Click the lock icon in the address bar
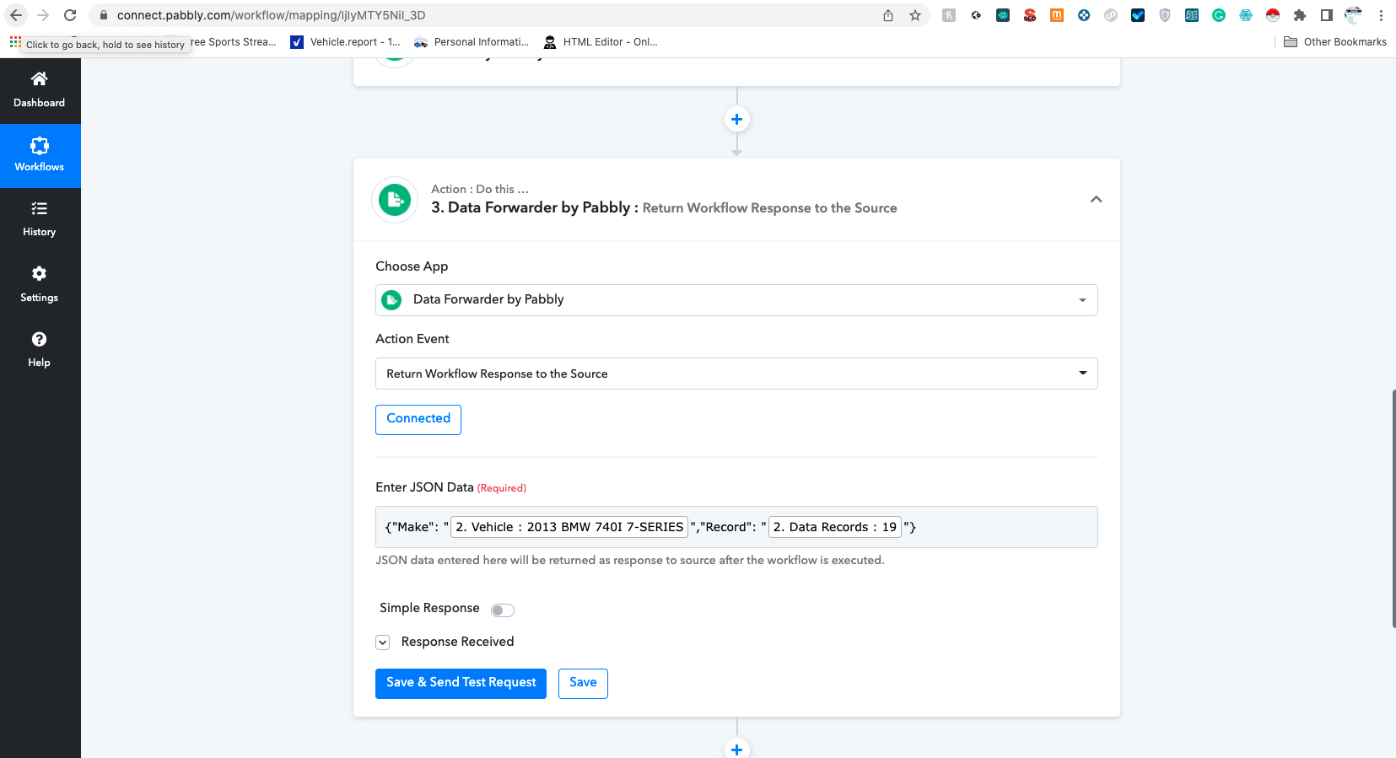Image resolution: width=1396 pixels, height=758 pixels. click(x=104, y=15)
